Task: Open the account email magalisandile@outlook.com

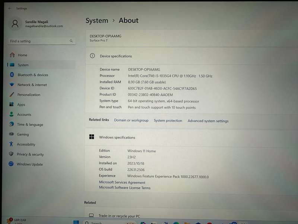Action: (x=44, y=26)
